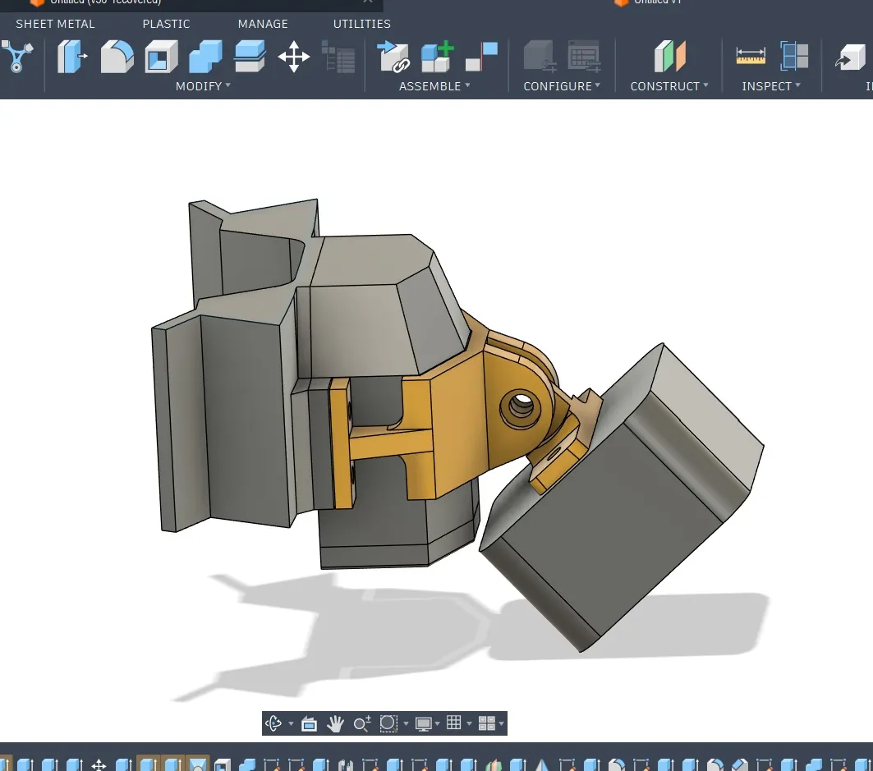Switch to the SHEET METAL tab
This screenshot has width=873, height=771.
(x=55, y=24)
